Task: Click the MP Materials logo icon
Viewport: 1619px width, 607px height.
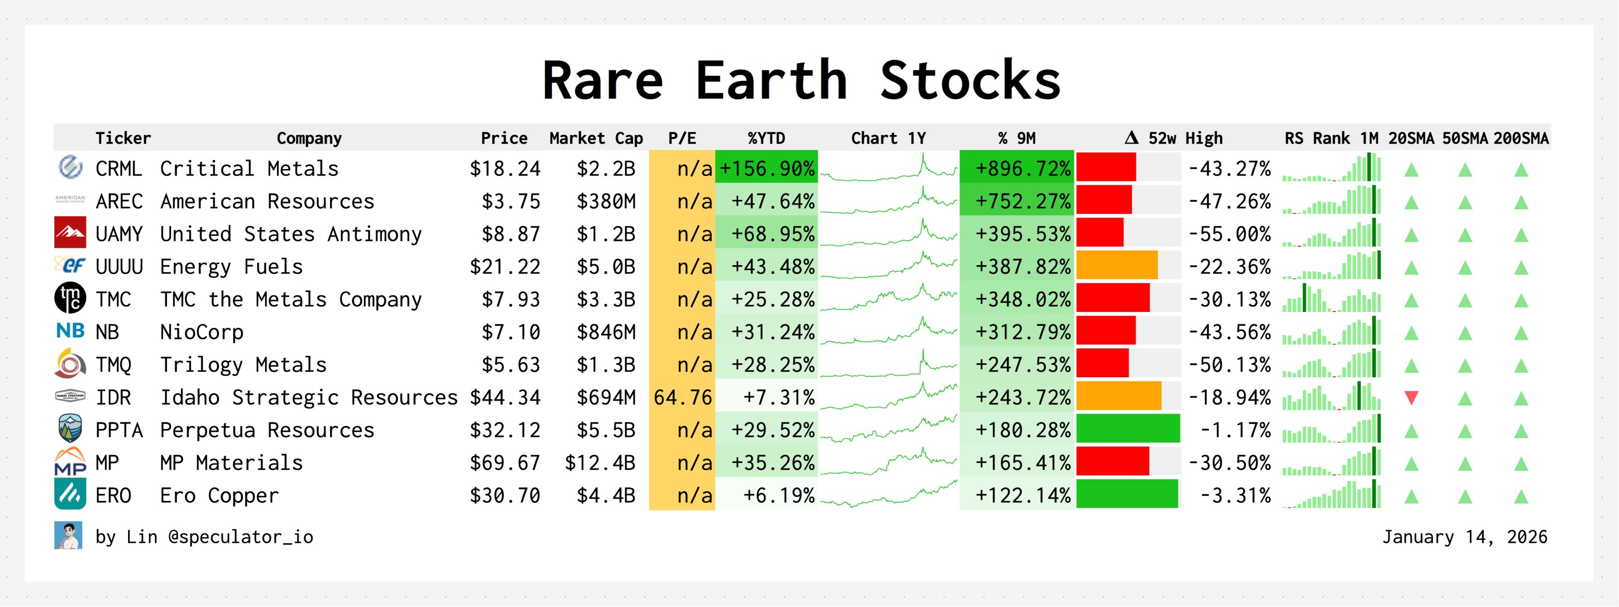Action: coord(70,462)
